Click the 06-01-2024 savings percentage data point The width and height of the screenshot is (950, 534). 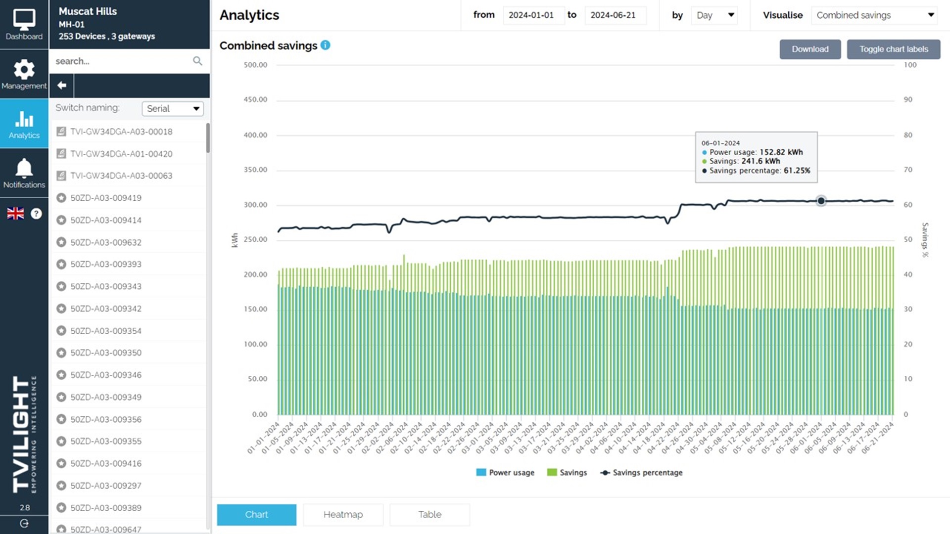[x=821, y=201]
